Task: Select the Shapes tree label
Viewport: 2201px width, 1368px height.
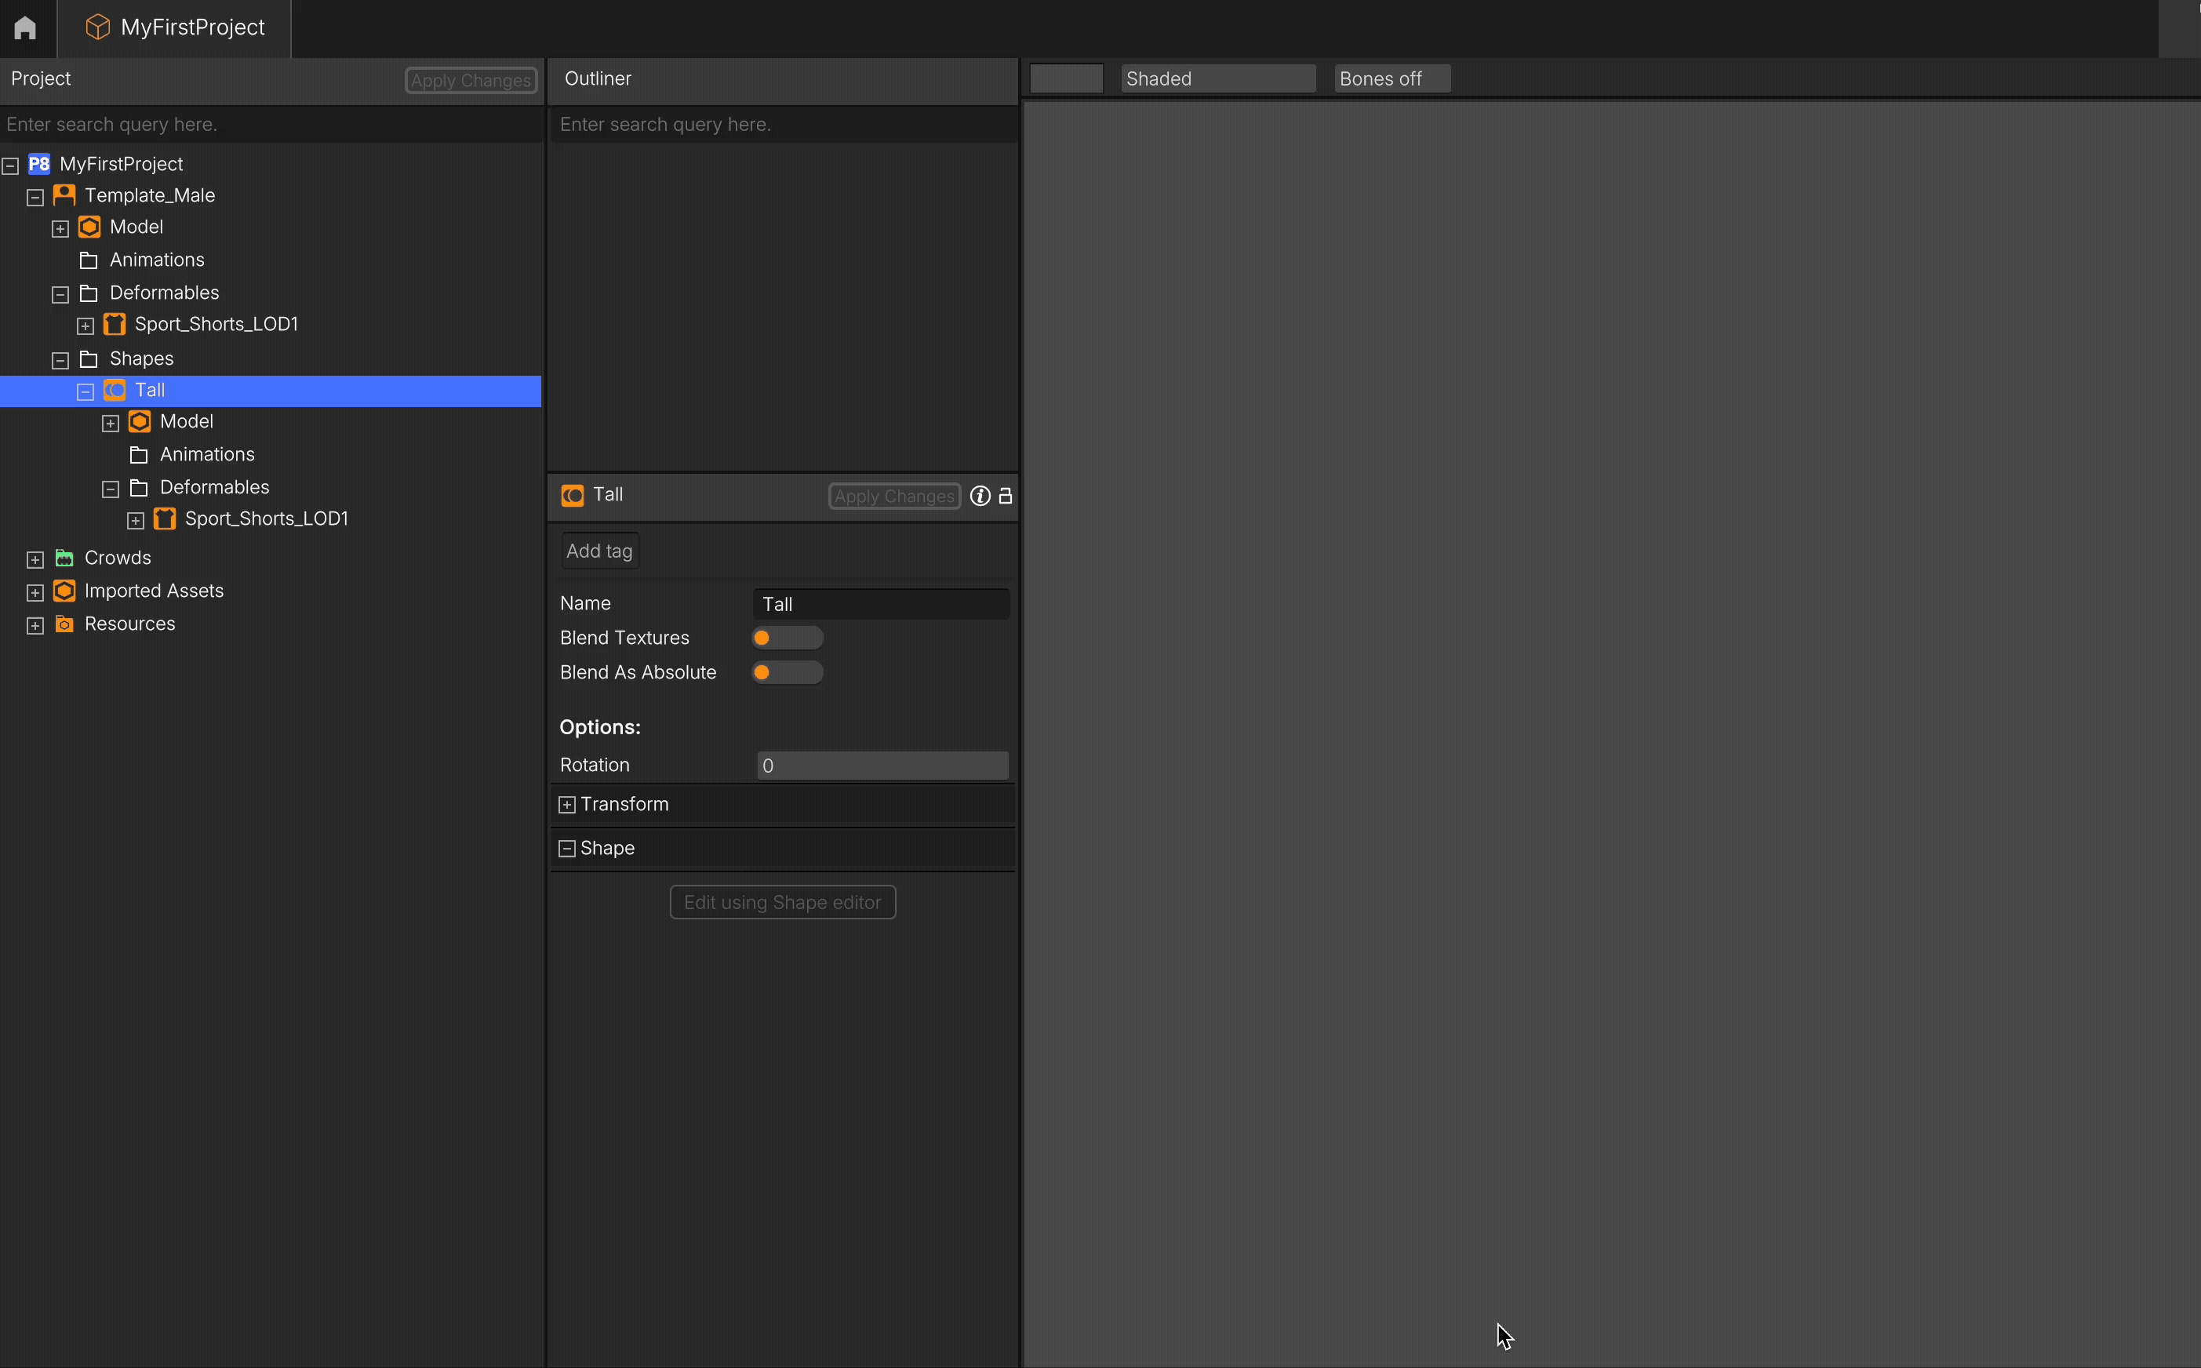Action: click(142, 359)
